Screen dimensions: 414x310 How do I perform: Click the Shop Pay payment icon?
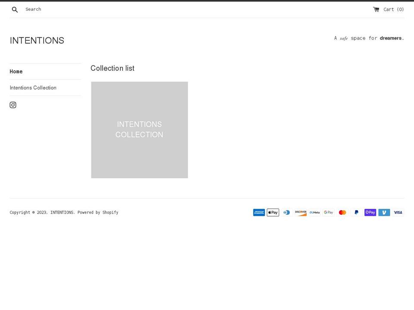[370, 212]
